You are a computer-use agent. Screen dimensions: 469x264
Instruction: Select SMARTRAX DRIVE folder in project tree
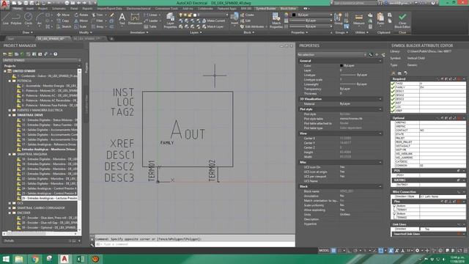pos(30,115)
